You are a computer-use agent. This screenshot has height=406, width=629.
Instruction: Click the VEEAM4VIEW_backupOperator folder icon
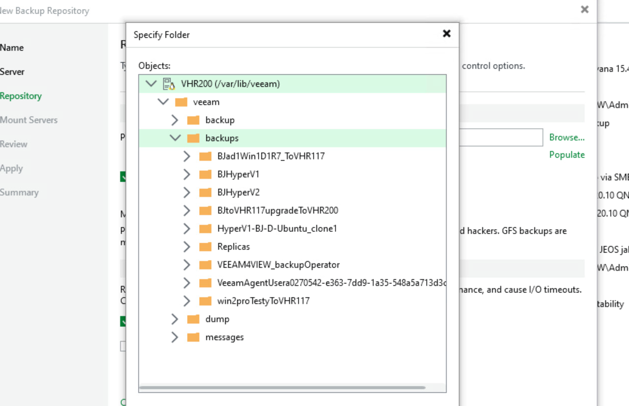(x=205, y=265)
